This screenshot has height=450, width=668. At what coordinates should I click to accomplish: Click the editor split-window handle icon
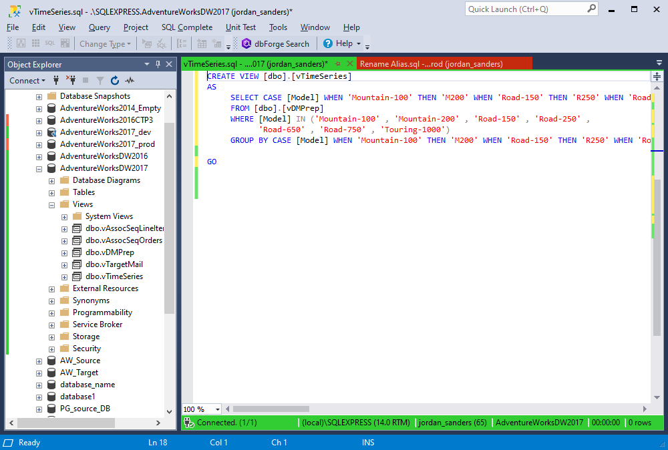pos(657,77)
